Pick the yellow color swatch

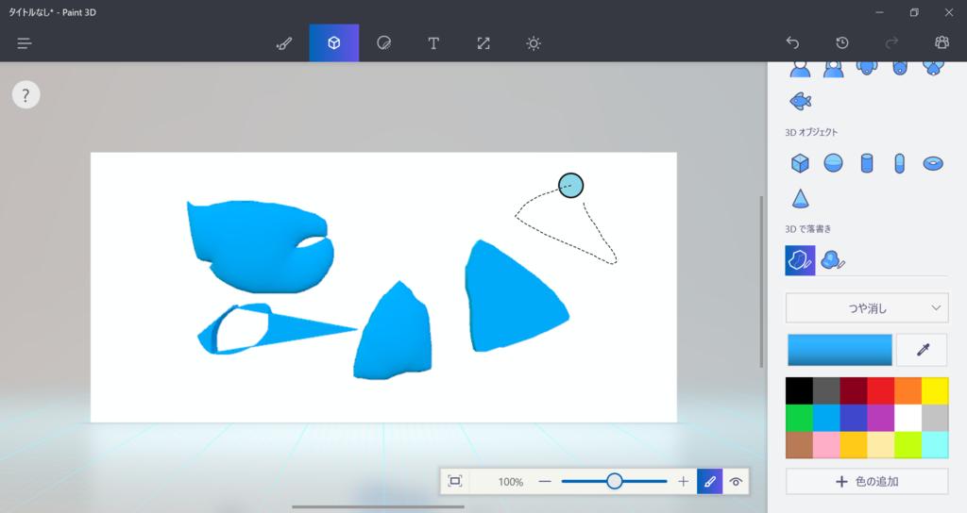(934, 391)
